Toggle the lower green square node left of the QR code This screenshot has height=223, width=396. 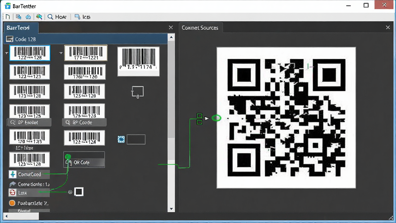coord(200,122)
